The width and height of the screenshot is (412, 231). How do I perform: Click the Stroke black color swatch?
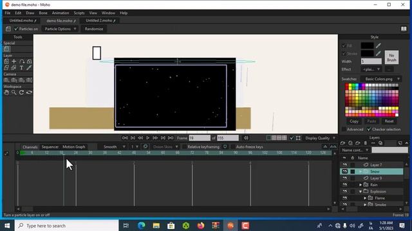tap(368, 53)
